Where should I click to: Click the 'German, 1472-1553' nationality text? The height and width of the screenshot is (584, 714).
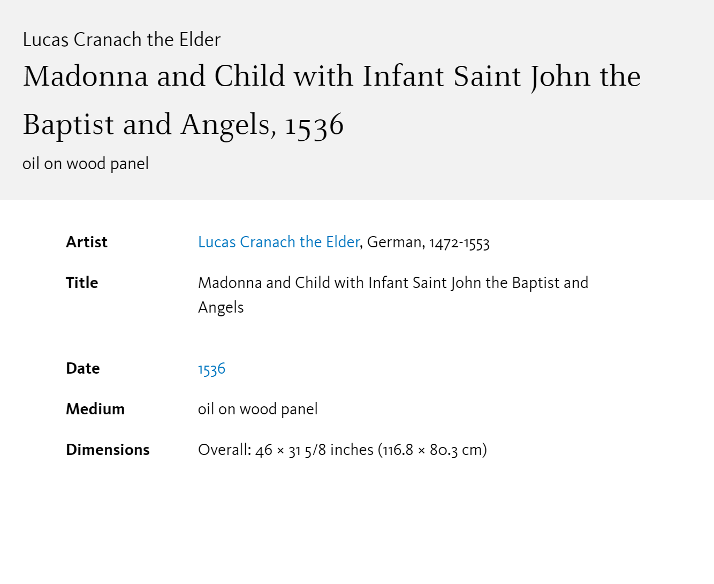[x=428, y=242]
